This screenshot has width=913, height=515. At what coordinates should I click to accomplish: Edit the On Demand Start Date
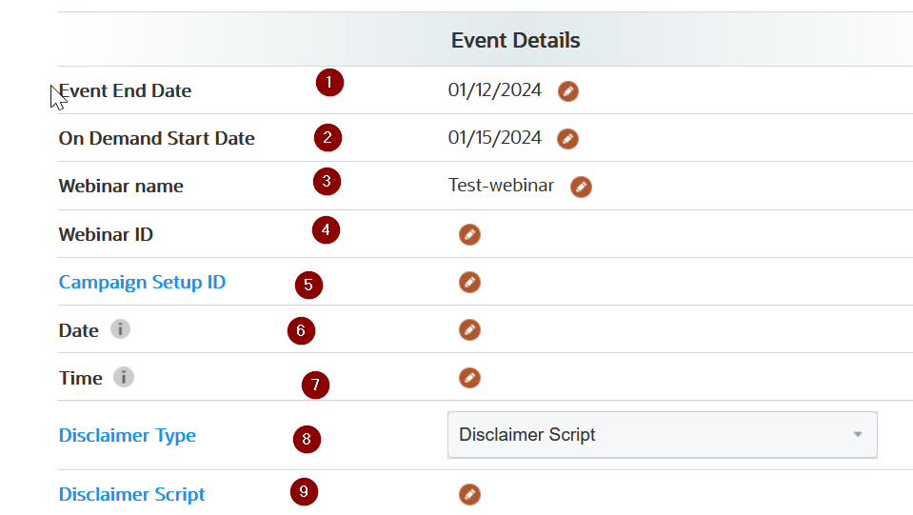(x=567, y=139)
